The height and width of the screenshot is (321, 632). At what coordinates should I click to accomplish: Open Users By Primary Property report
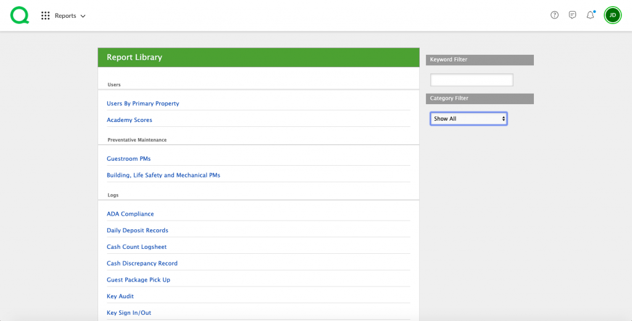click(143, 104)
